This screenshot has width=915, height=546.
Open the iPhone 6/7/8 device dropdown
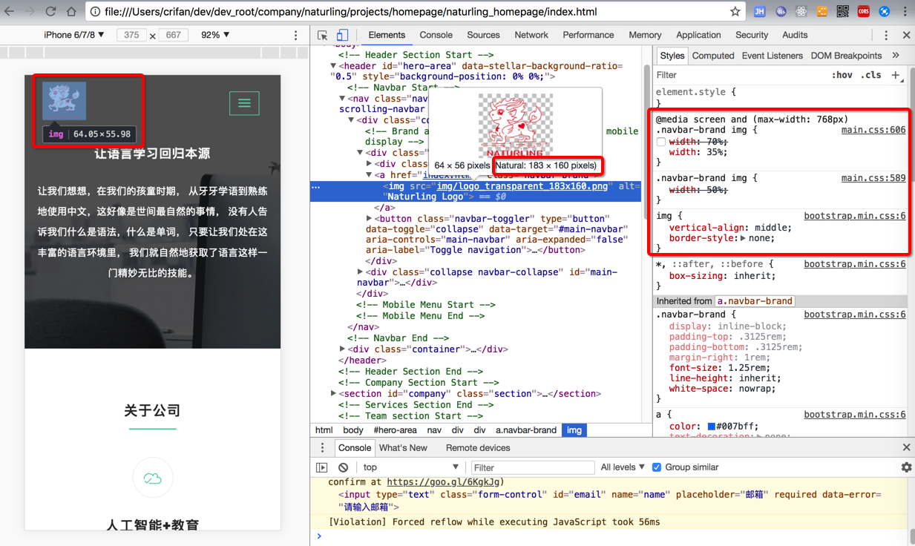(74, 35)
